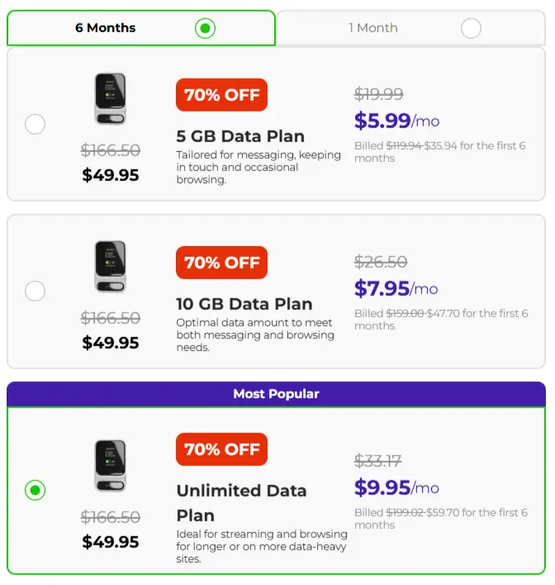Select the 10 GB Data Plan radio button
Viewport: 555px width, 585px height.
tap(35, 291)
